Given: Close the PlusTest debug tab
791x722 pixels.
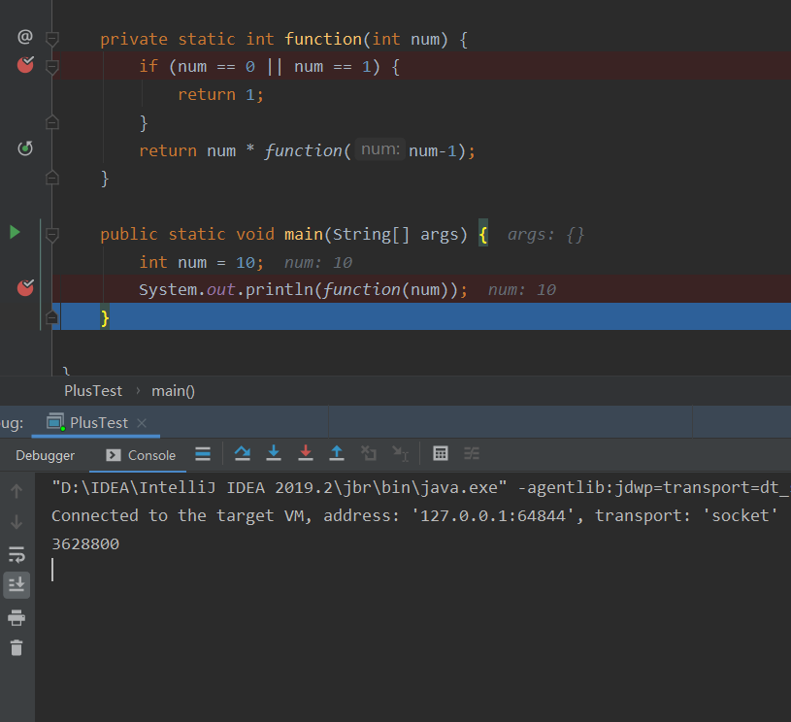Looking at the screenshot, I should (x=143, y=423).
